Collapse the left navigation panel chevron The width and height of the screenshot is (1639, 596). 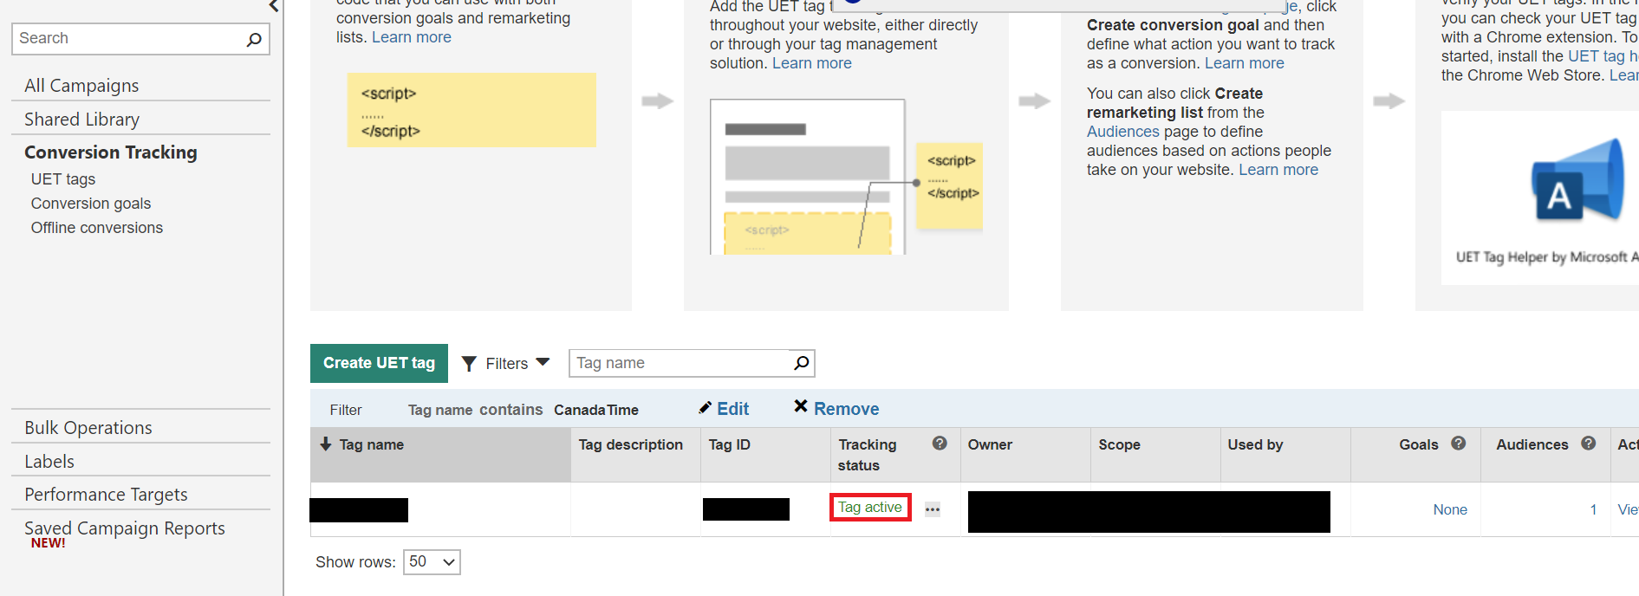pos(274,6)
